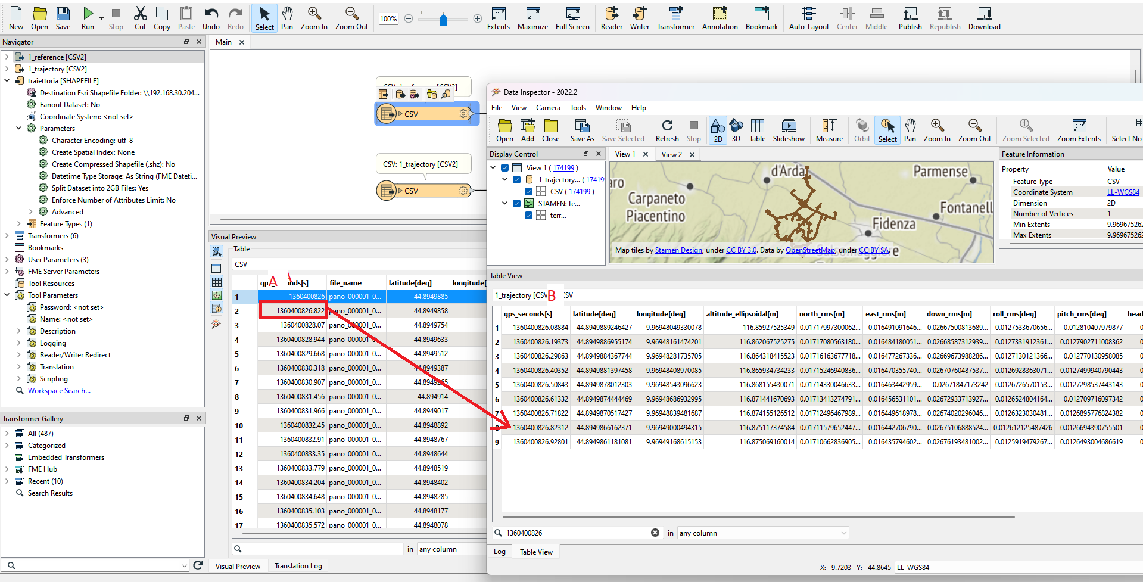Open the 'any column' dropdown in Data Inspector search
This screenshot has height=582, width=1143.
[763, 533]
